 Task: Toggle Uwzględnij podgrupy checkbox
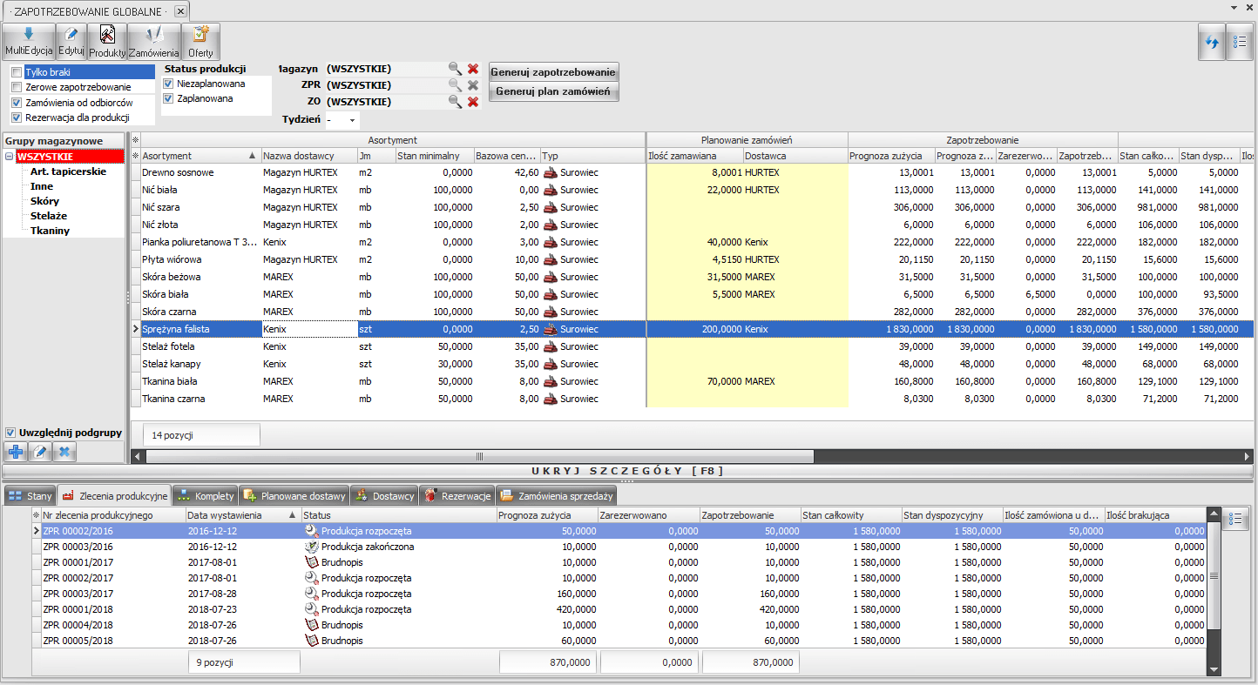pyautogui.click(x=10, y=433)
